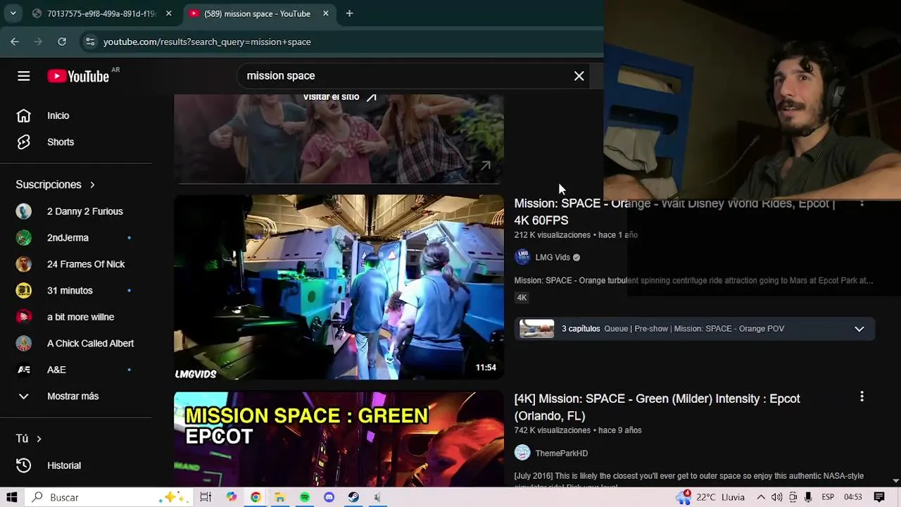The image size is (901, 507).
Task: Open the Windows Start menu
Action: coord(11,497)
